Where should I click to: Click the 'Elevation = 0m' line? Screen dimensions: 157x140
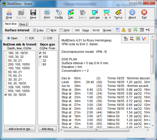(x=72, y=67)
